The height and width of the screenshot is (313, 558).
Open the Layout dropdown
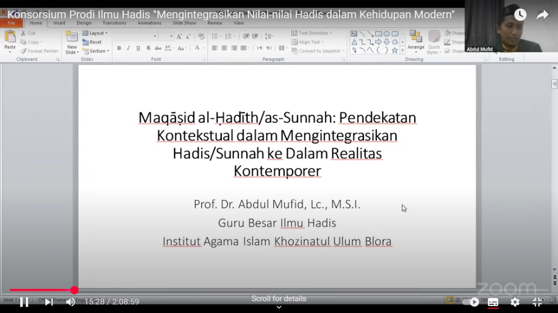[x=95, y=33]
